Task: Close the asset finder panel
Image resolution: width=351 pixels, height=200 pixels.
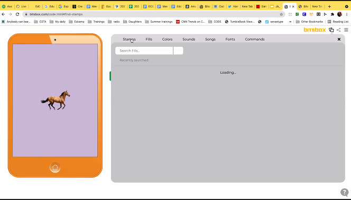Action: 339,39
